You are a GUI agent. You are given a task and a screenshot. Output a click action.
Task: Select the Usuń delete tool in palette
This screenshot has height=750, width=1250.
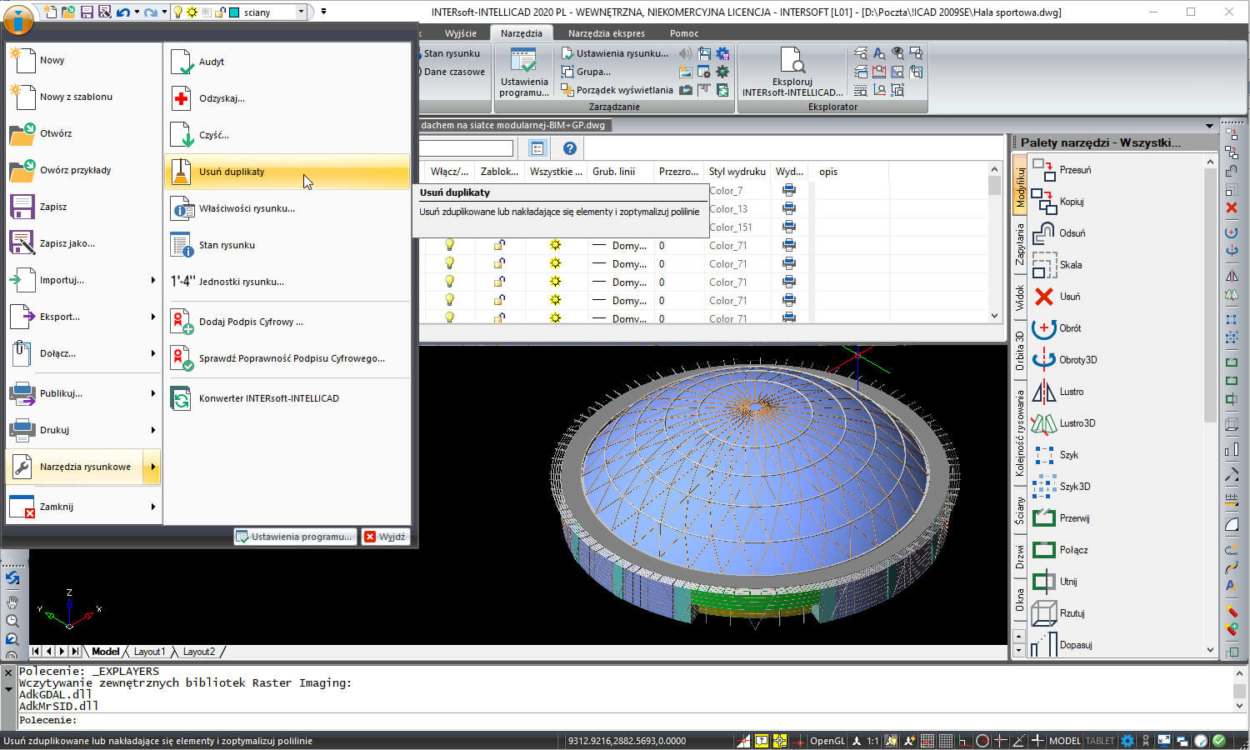(1057, 297)
